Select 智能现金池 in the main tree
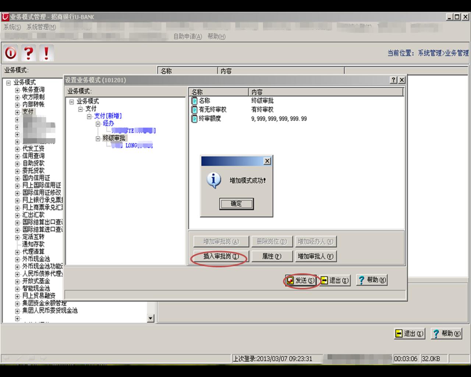The image size is (471, 377). pos(36,288)
